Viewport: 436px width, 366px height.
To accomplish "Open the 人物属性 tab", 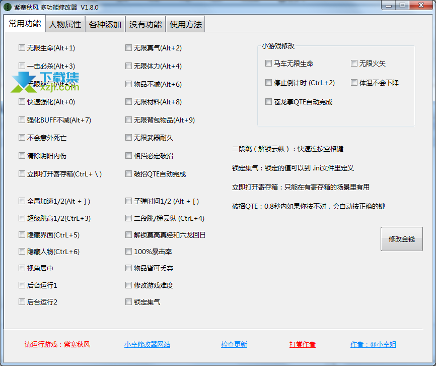I will [65, 25].
